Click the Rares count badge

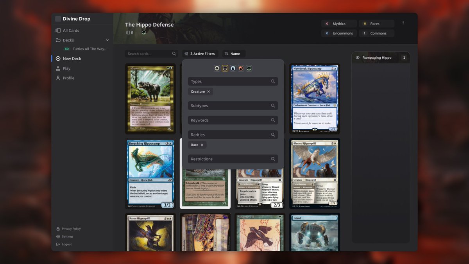(376, 24)
